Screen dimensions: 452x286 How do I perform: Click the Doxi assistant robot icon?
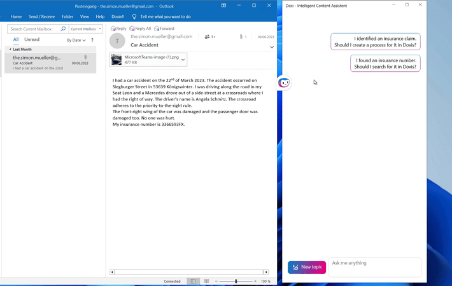pos(285,83)
